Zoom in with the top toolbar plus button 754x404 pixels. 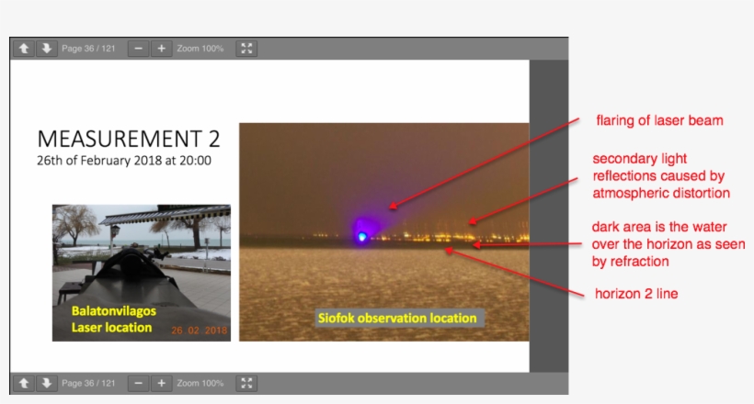(x=161, y=49)
